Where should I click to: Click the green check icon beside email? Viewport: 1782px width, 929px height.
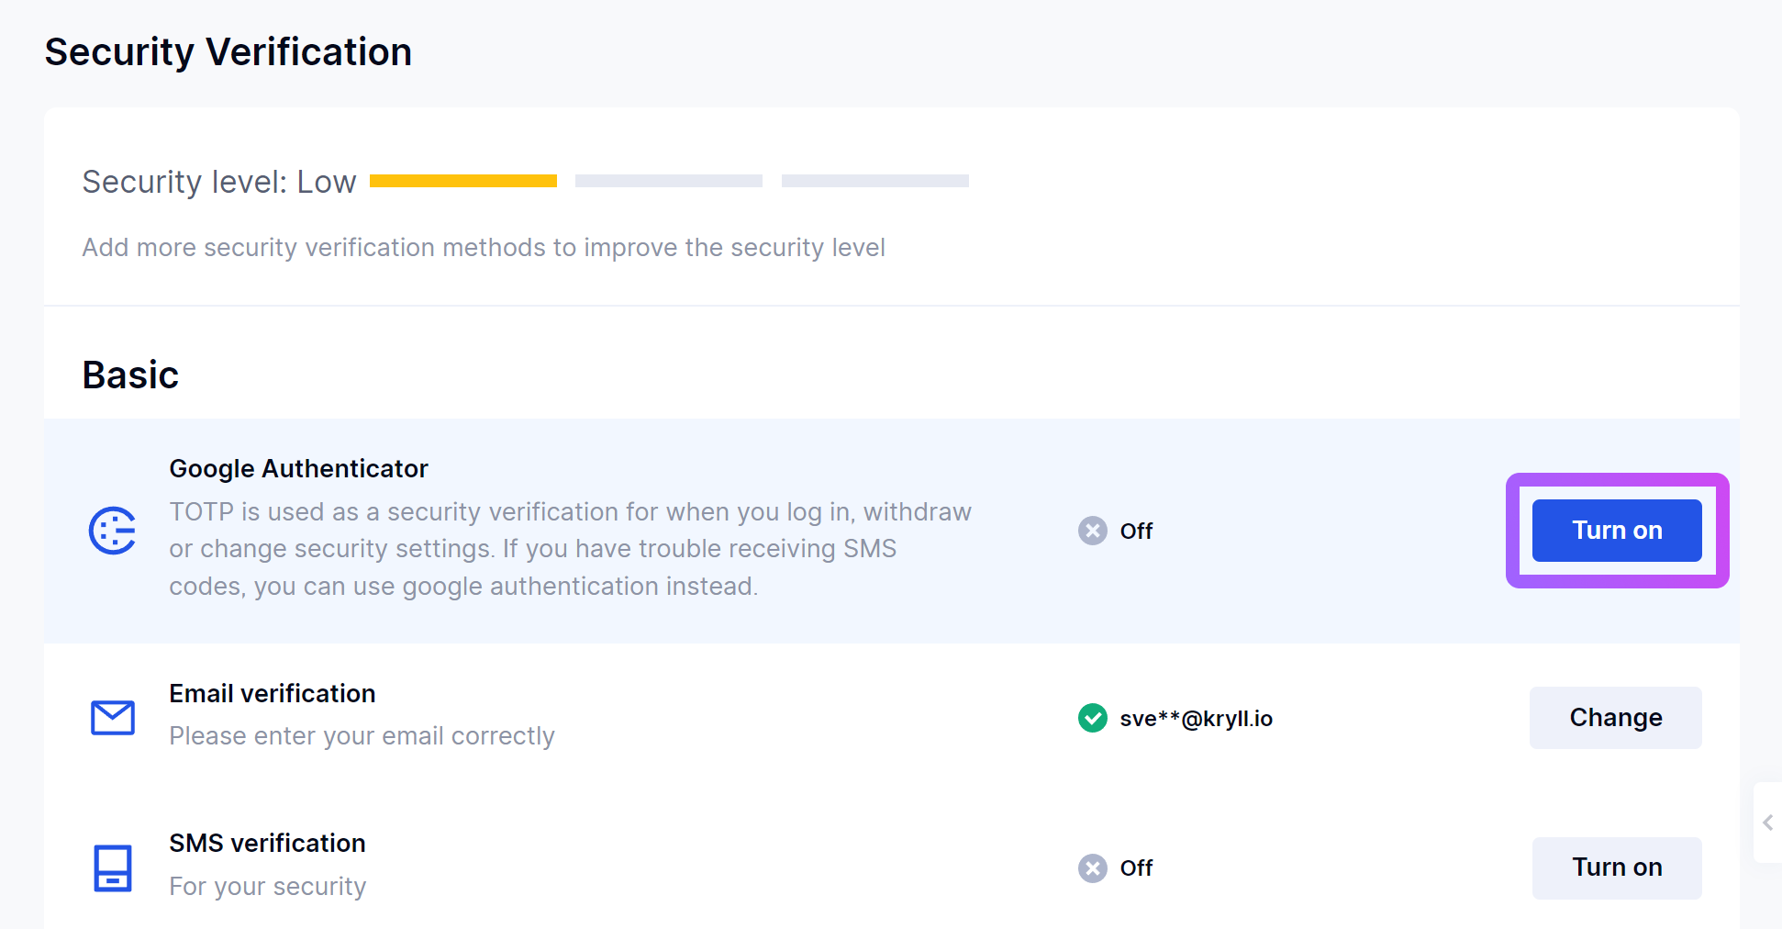coord(1092,718)
